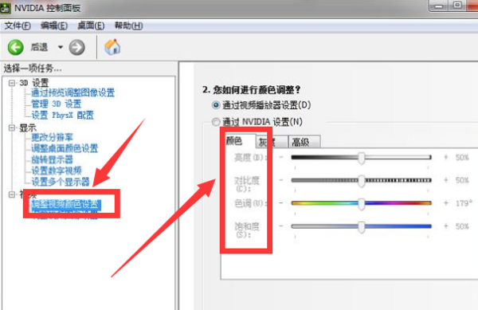Open the Back history dropdown arrow
Viewport: 478px width, 310px height.
[61, 47]
